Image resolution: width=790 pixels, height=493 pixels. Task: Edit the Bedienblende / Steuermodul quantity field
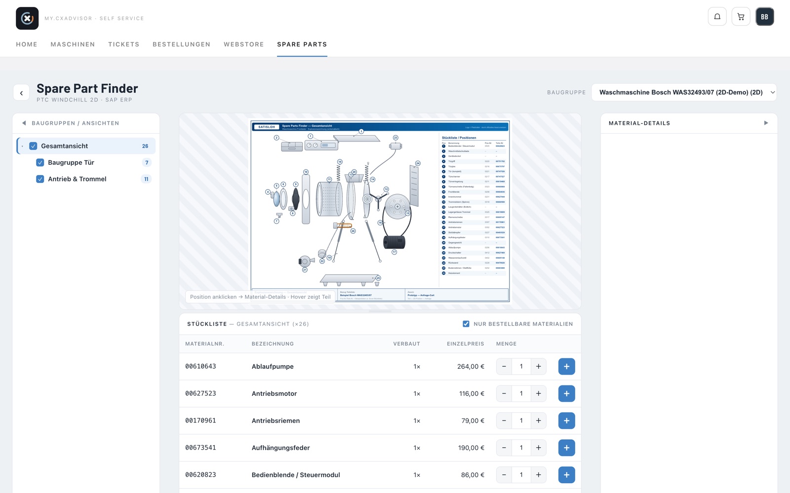521,475
